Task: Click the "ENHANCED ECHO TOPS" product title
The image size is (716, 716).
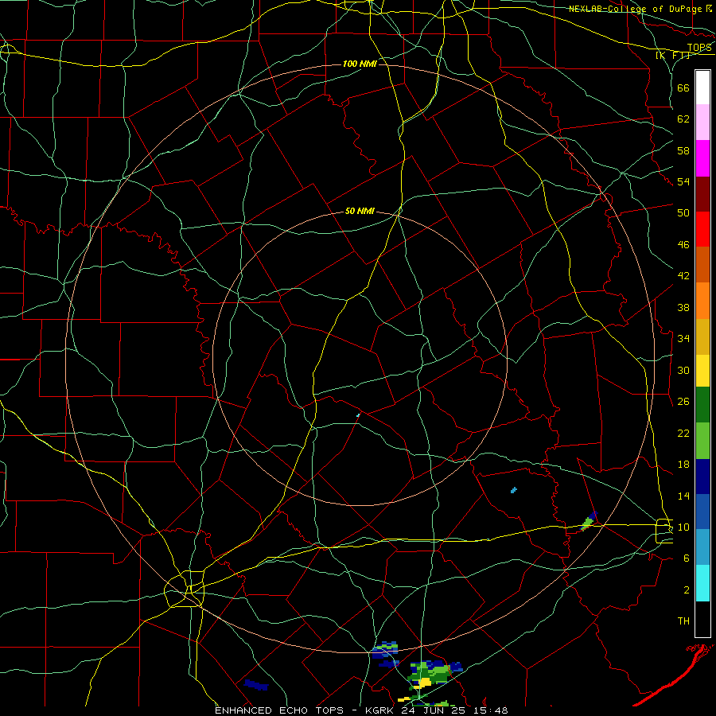Action: [279, 710]
